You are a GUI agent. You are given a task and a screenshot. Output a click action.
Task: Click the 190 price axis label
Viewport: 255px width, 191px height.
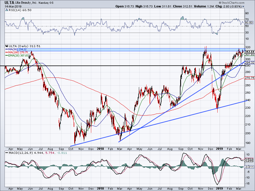tap(248, 143)
